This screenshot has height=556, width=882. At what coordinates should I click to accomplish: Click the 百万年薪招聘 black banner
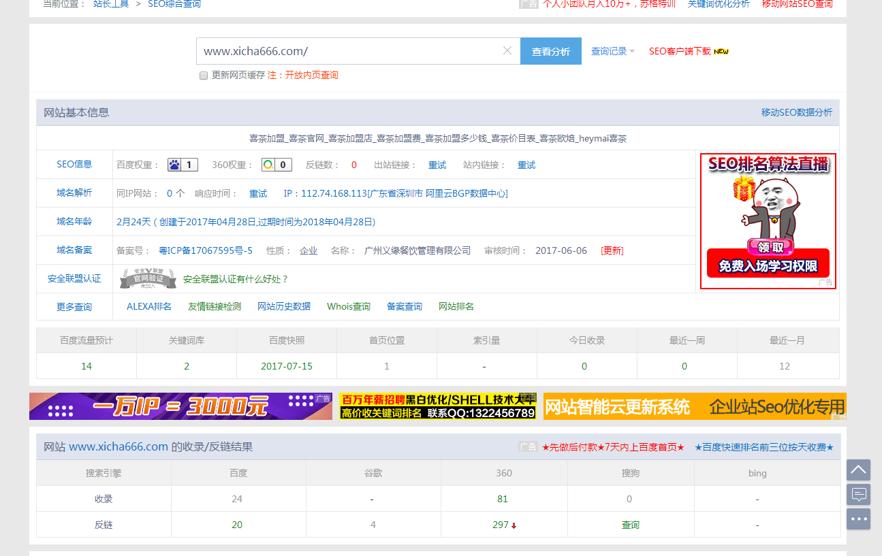pyautogui.click(x=438, y=406)
